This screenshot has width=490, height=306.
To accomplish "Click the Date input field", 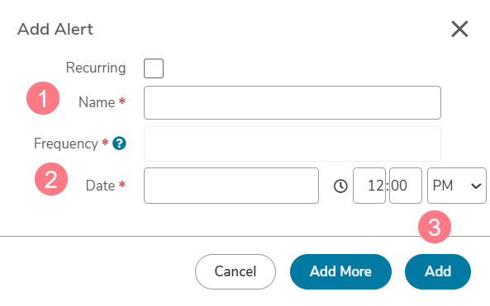I will click(231, 186).
